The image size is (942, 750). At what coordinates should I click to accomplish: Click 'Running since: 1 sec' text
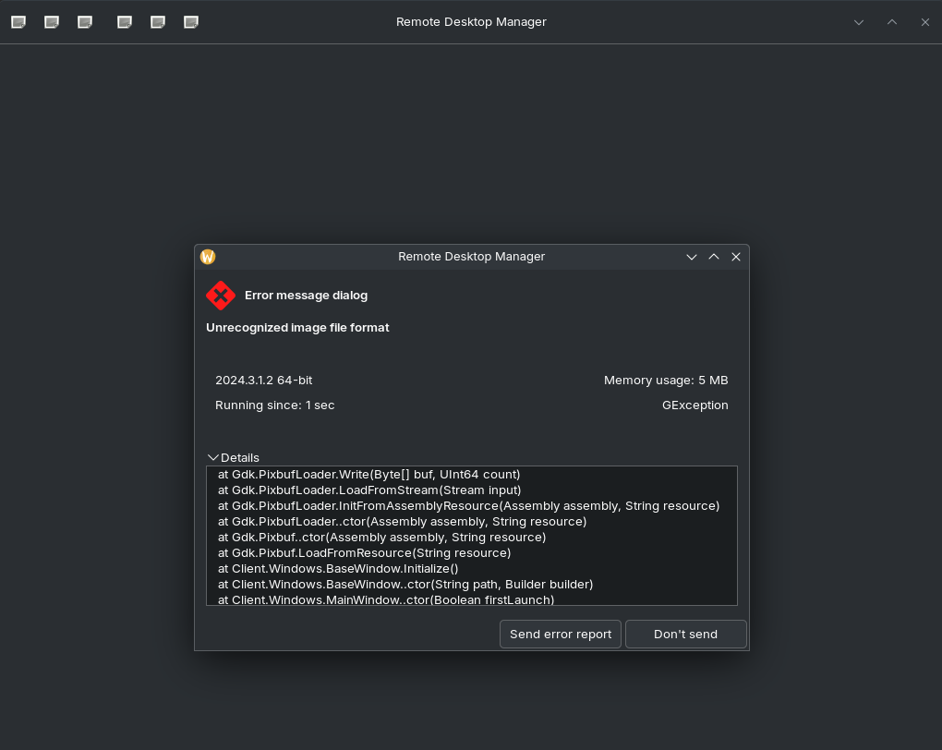(274, 405)
